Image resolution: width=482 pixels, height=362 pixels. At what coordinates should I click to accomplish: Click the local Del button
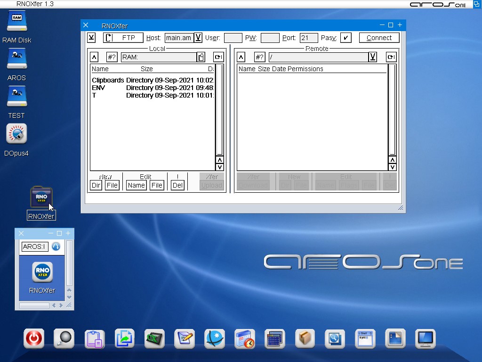tap(177, 185)
